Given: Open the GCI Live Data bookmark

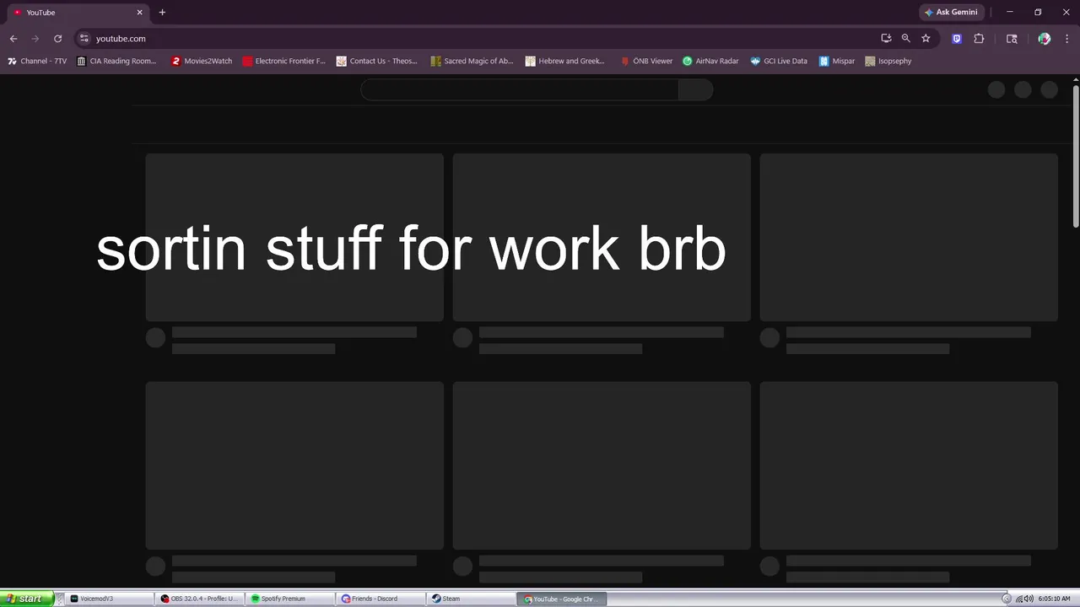Looking at the screenshot, I should 779,62.
